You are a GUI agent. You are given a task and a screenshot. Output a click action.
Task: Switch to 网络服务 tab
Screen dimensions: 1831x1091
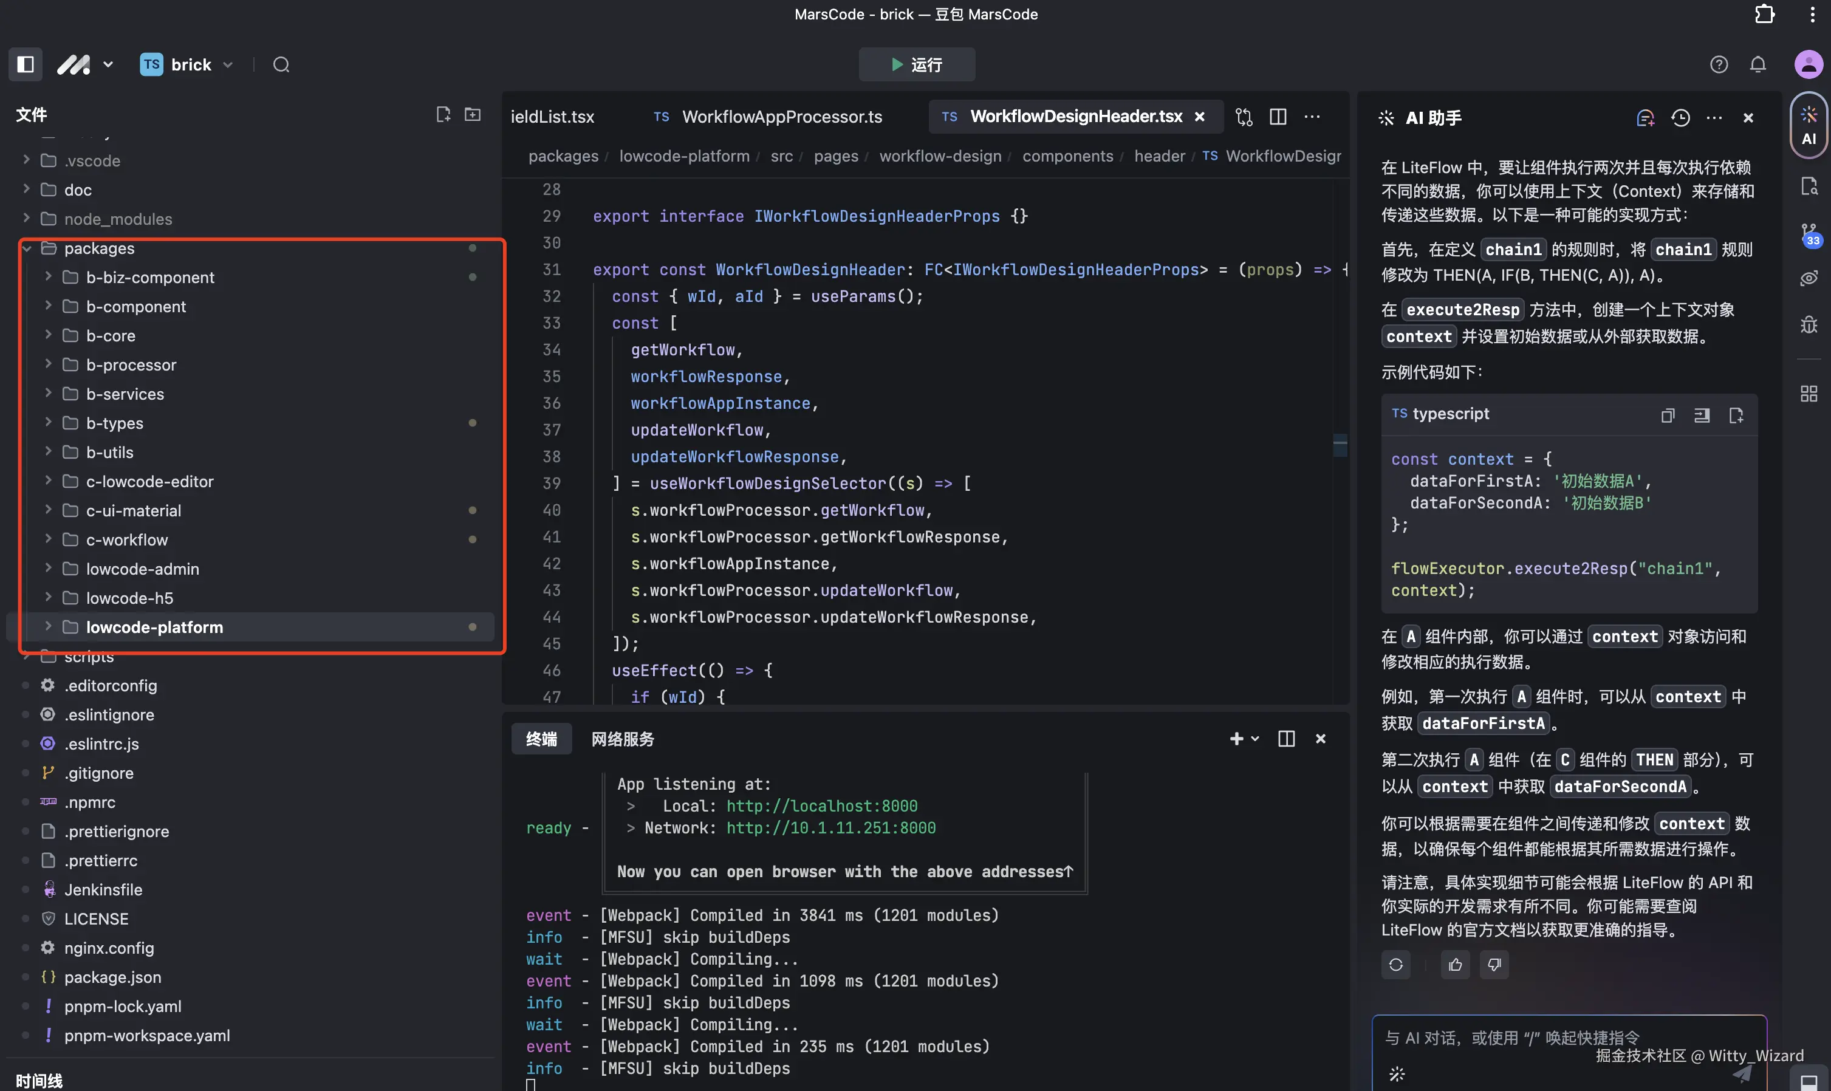(622, 739)
